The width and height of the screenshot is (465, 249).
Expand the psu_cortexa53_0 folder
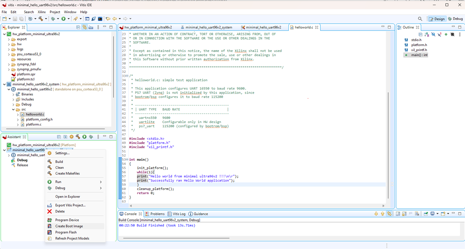tap(9, 54)
